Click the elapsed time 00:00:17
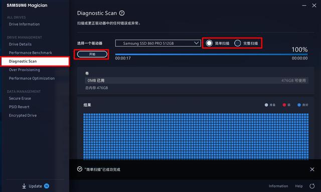 click(x=123, y=58)
